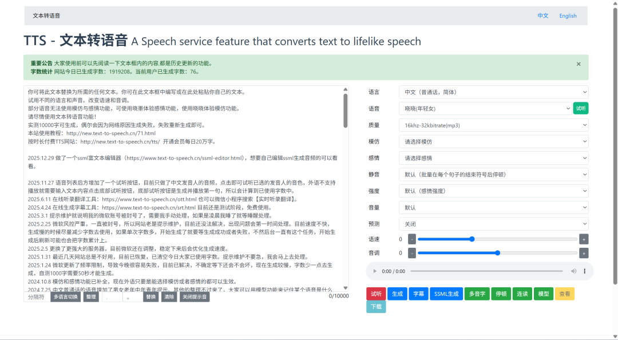Click the blue 生成 button
The height and width of the screenshot is (340, 618).
click(x=397, y=294)
